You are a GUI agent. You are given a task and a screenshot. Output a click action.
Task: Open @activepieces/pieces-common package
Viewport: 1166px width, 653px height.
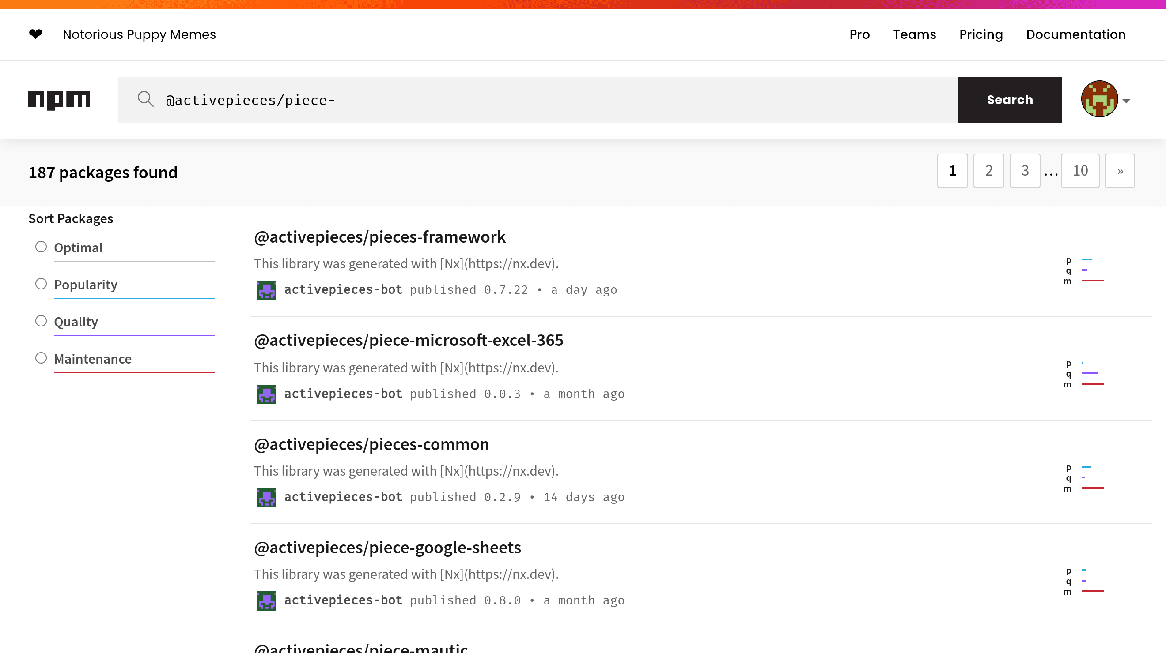(371, 445)
